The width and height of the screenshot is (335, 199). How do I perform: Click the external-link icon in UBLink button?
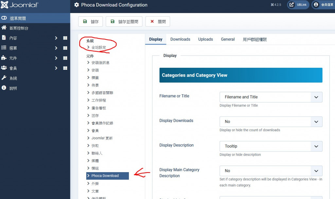click(291, 5)
